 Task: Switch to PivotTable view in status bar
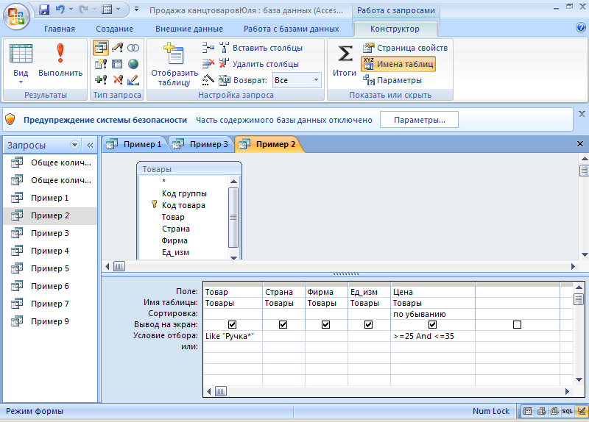[x=541, y=412]
